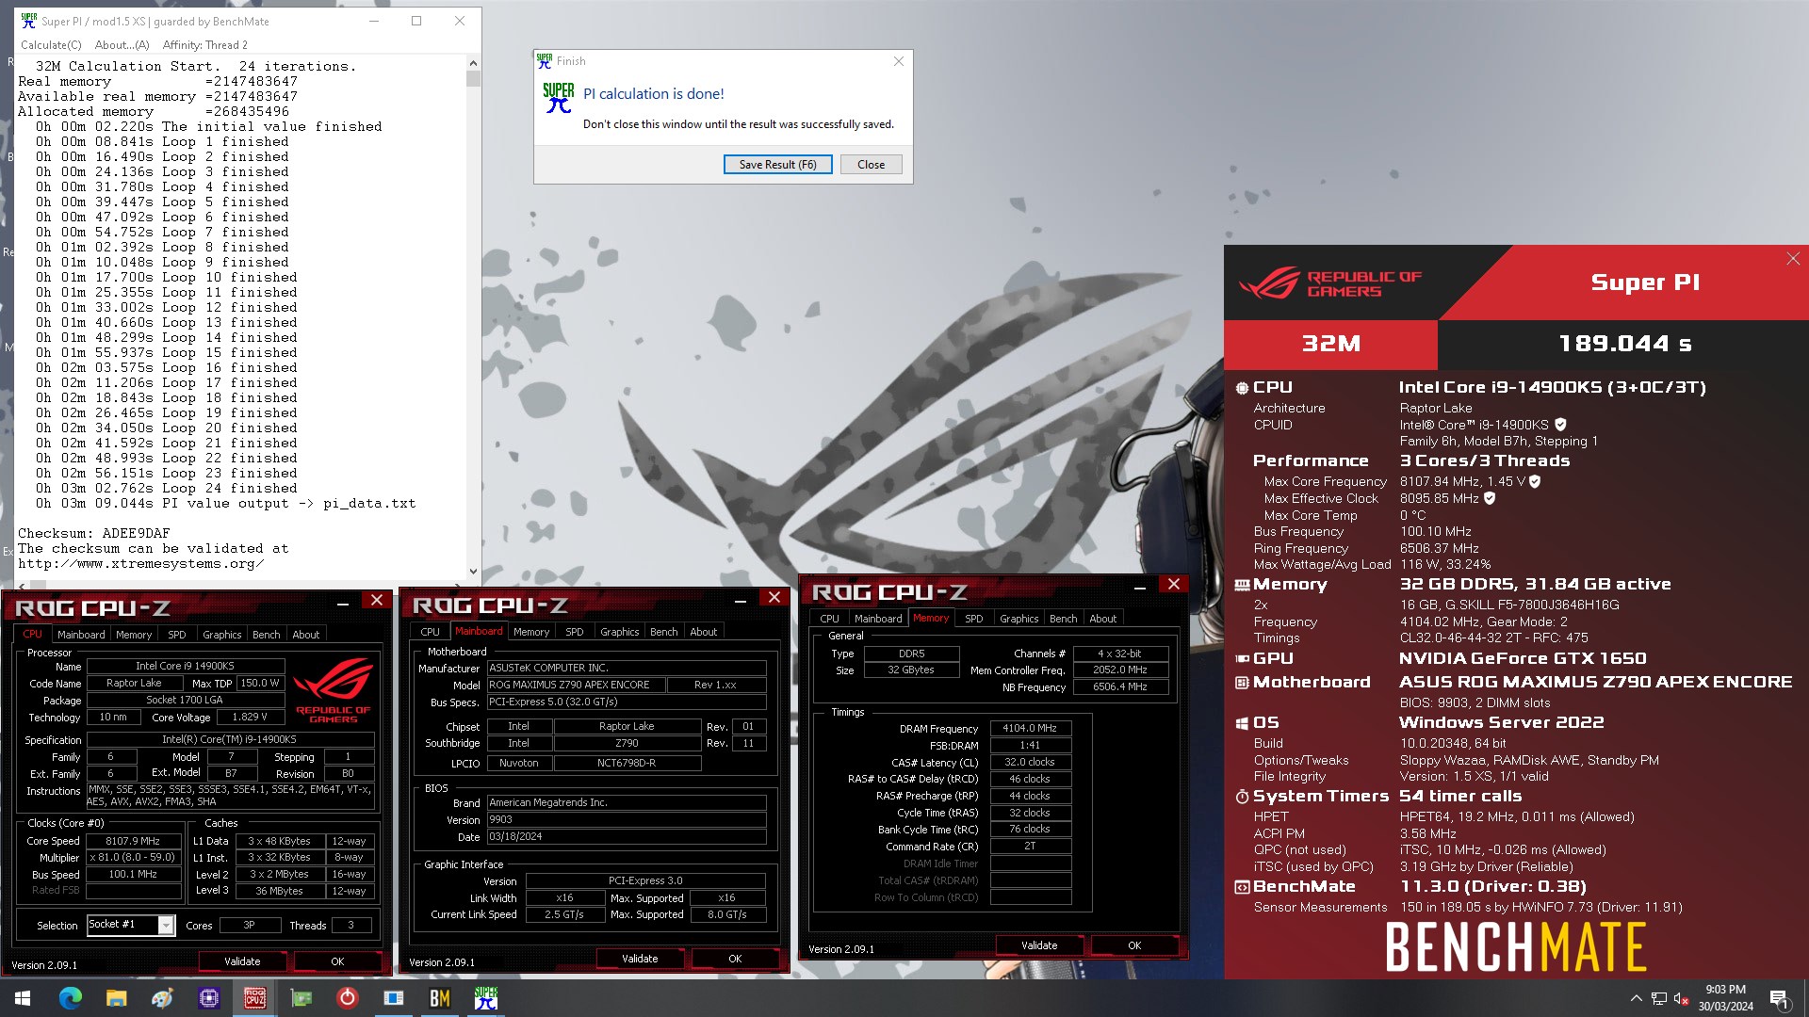The image size is (1809, 1017).
Task: Switch to SPD tab in right CPU-Z Memory window
Action: (974, 619)
